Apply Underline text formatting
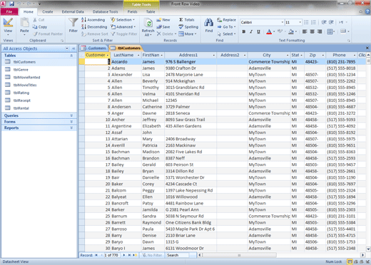This screenshot has height=265, width=371. click(x=258, y=31)
